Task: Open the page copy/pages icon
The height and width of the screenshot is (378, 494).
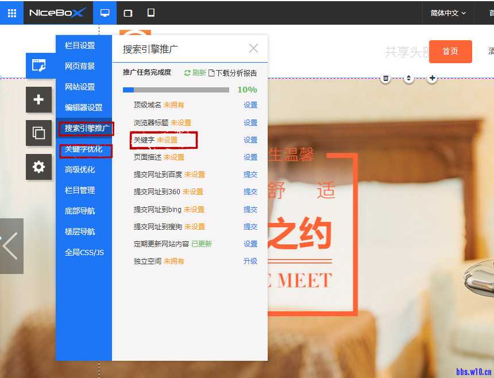Action: [x=38, y=133]
